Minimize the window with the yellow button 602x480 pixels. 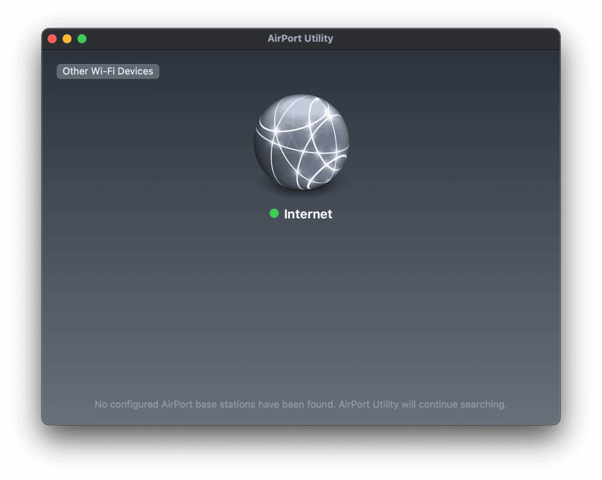tap(67, 39)
